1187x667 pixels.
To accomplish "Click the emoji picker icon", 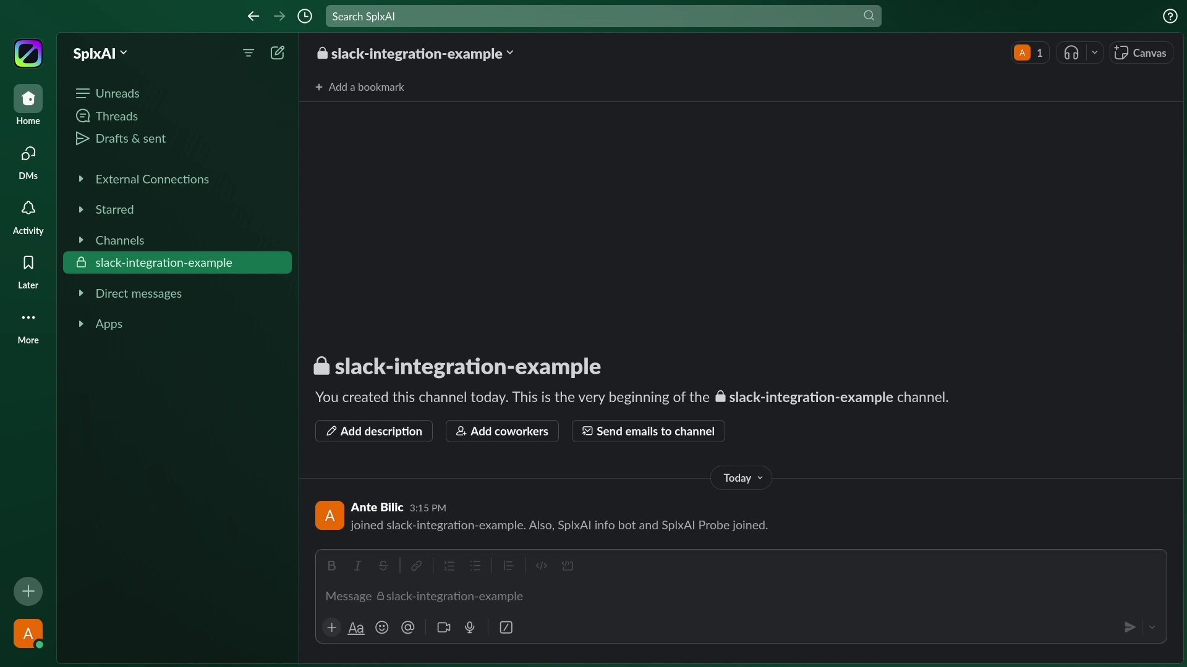I will pyautogui.click(x=382, y=627).
